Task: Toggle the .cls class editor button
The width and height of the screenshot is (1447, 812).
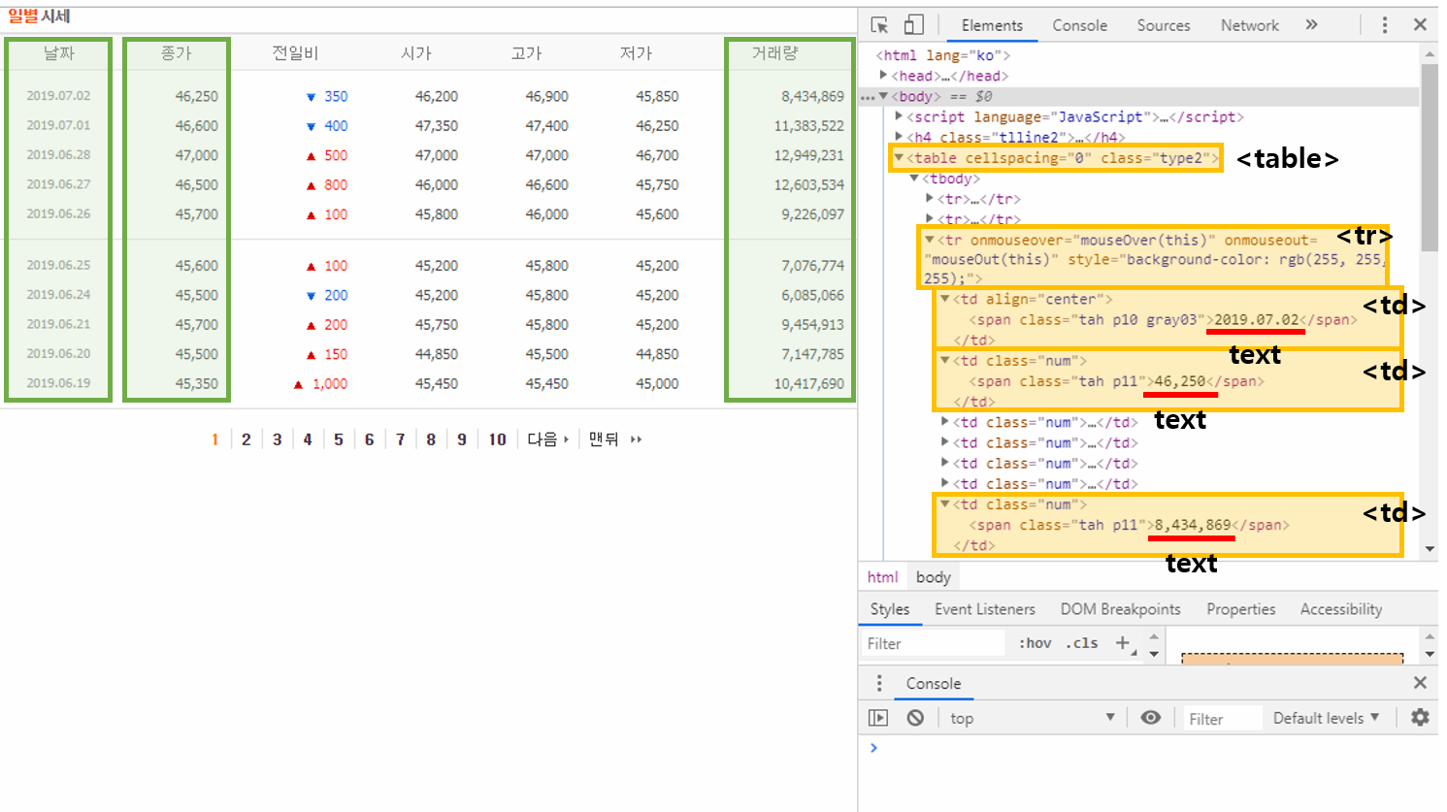Action: point(1082,643)
